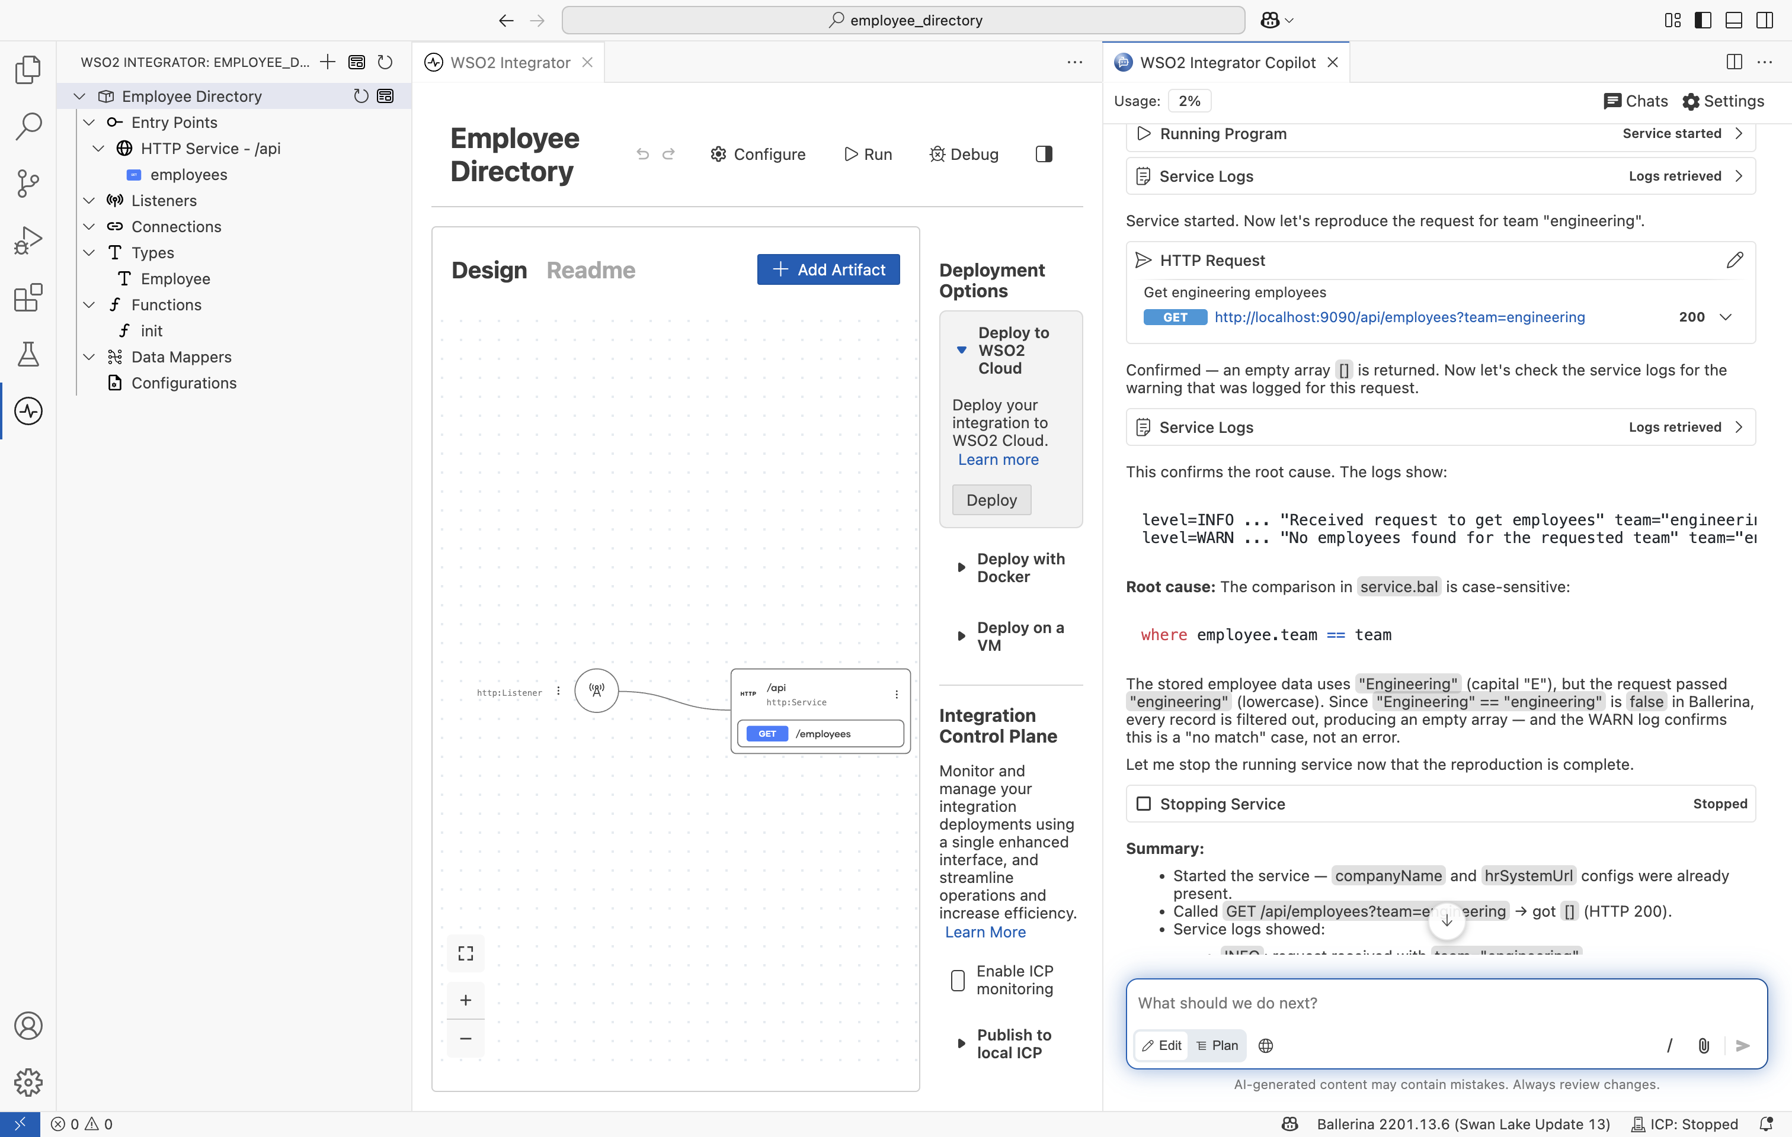Open the Testing flask view
The height and width of the screenshot is (1137, 1792).
pos(28,354)
